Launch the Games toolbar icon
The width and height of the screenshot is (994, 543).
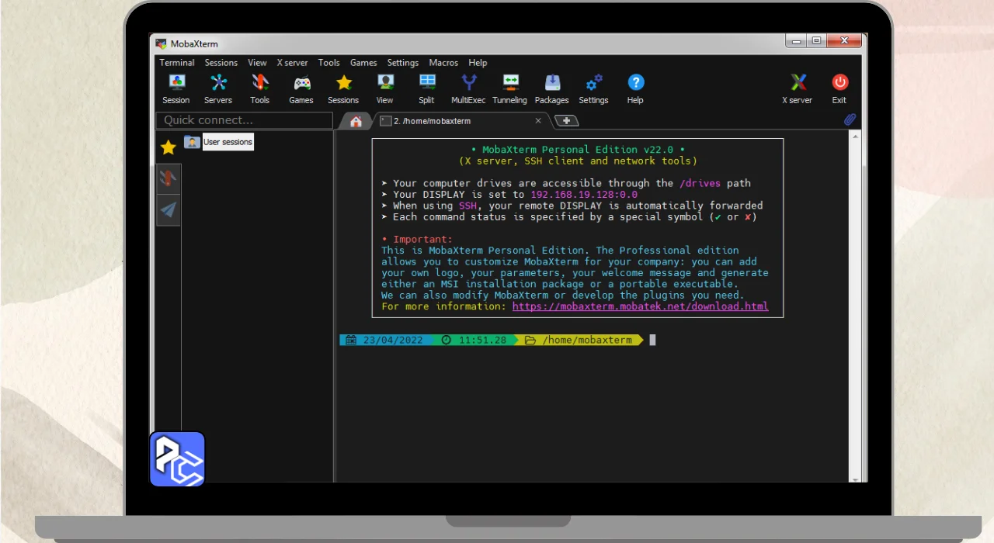click(301, 88)
